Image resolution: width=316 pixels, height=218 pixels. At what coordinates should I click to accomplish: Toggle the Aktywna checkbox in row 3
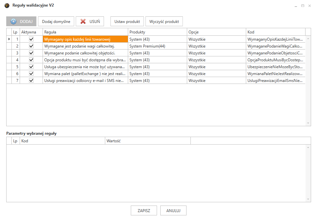(x=31, y=53)
